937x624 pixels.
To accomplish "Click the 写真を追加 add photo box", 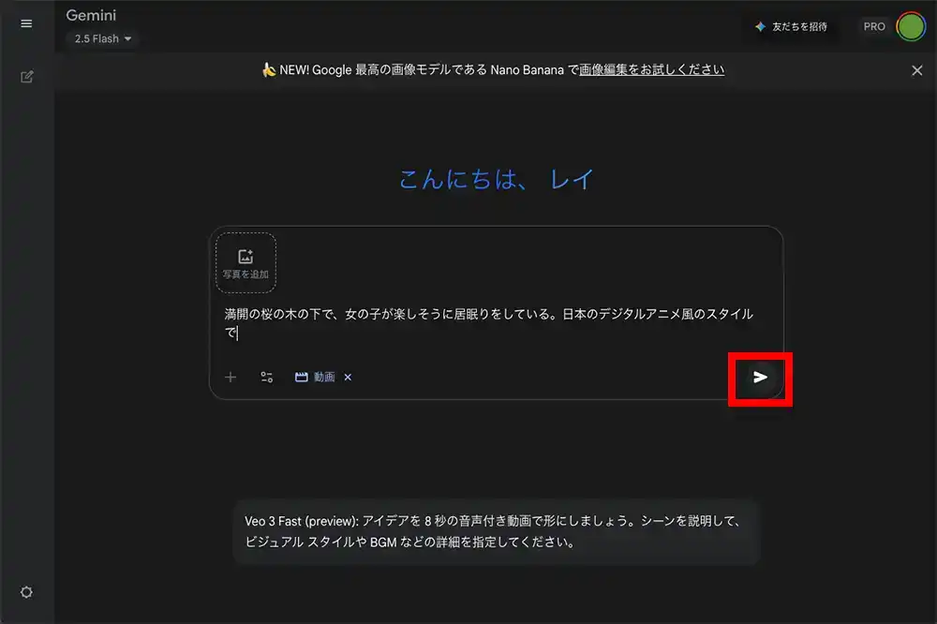I will click(245, 262).
